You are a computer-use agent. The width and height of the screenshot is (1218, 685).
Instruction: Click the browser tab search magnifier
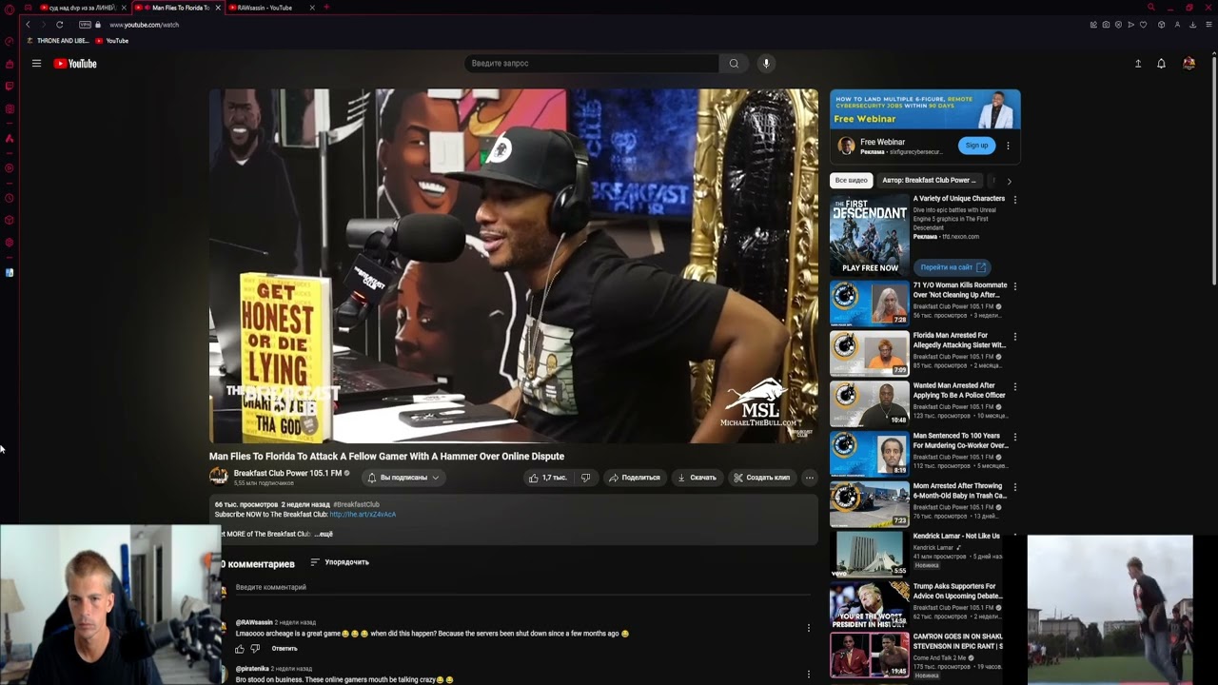click(x=1150, y=8)
